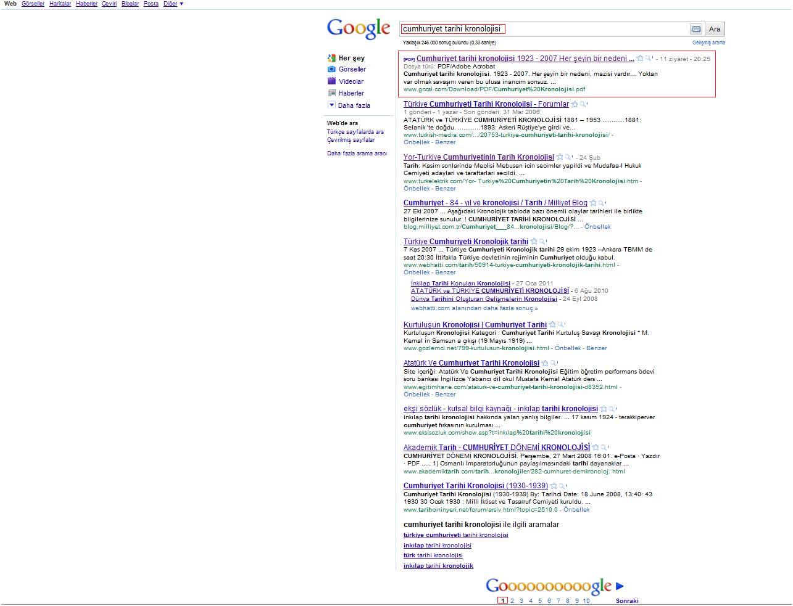Click the Sonraki next page link
This screenshot has height=606, width=793.
pos(627,600)
